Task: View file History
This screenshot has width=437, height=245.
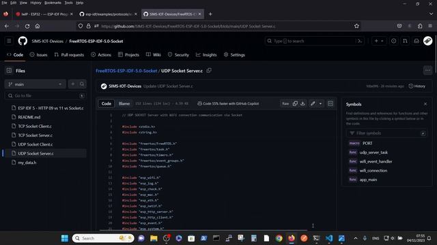Action: click(x=417, y=86)
